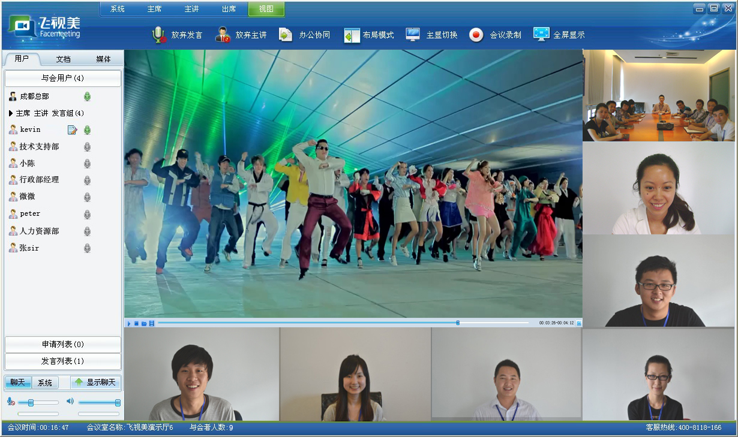Adjust the speaker volume slider handle

click(118, 402)
